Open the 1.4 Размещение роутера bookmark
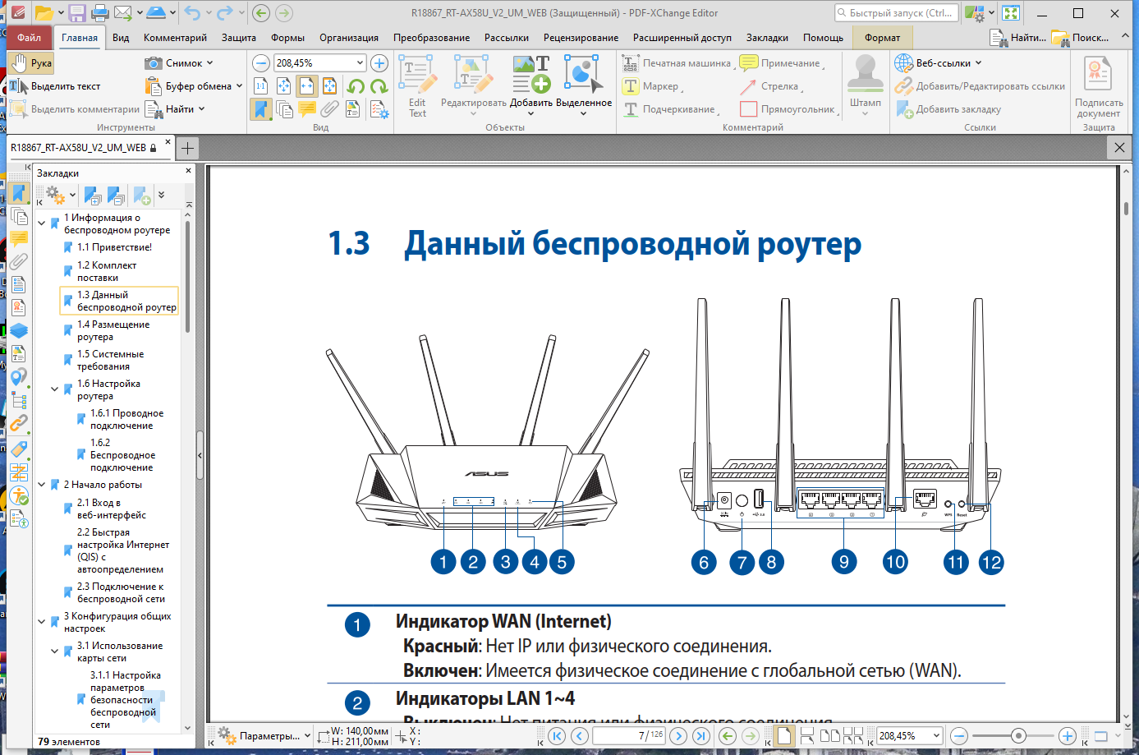This screenshot has width=1139, height=755. coord(113,330)
